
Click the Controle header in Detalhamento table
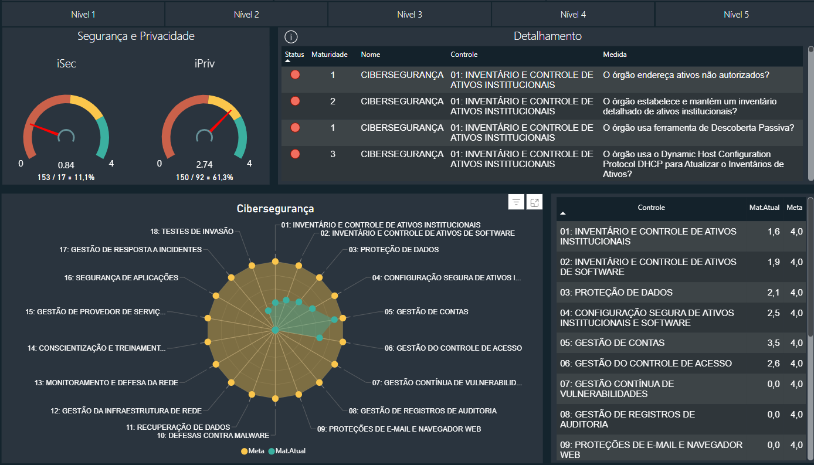click(464, 55)
